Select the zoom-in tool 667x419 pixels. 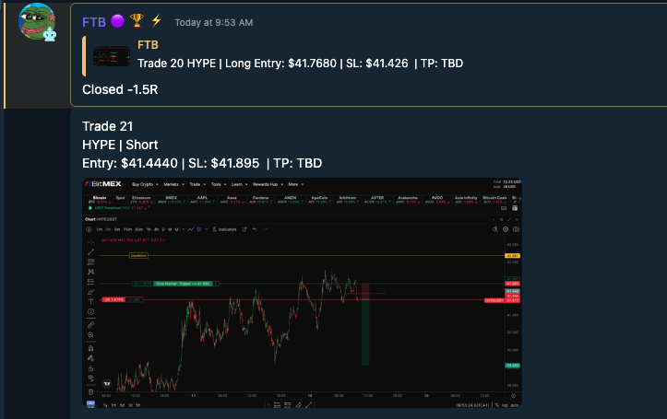[90, 335]
